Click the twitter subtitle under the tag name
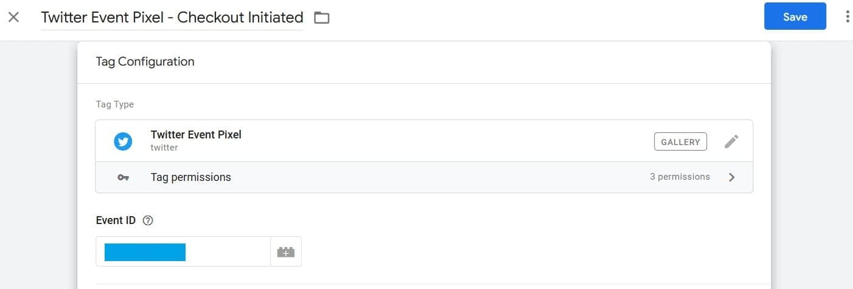Screen dimensions: 853x289 [x=164, y=148]
